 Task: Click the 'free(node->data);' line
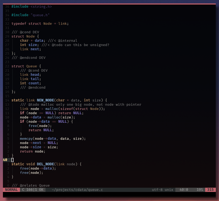[x=38, y=169]
